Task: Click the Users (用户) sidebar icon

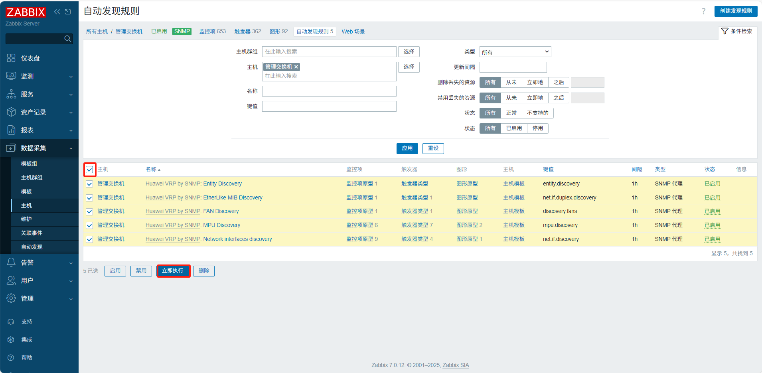Action: tap(11, 280)
